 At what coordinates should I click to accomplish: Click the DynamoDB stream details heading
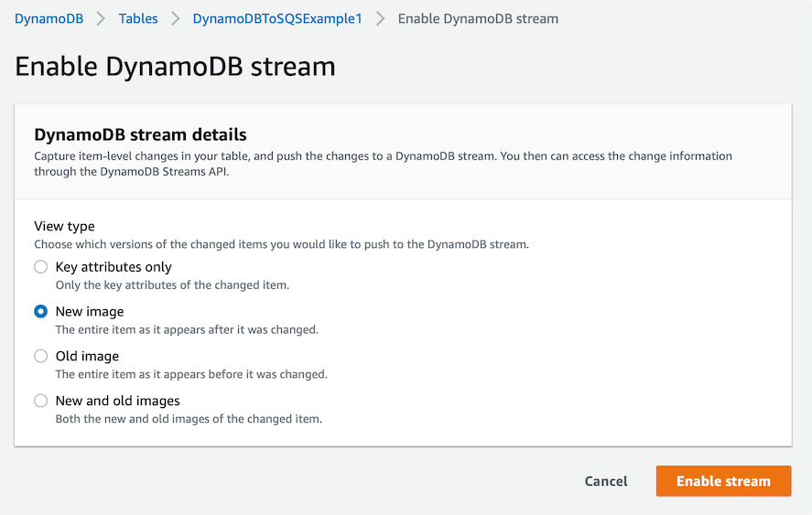(x=140, y=135)
